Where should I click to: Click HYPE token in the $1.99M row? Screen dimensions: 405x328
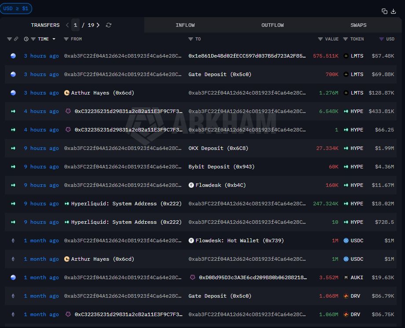[x=357, y=148]
